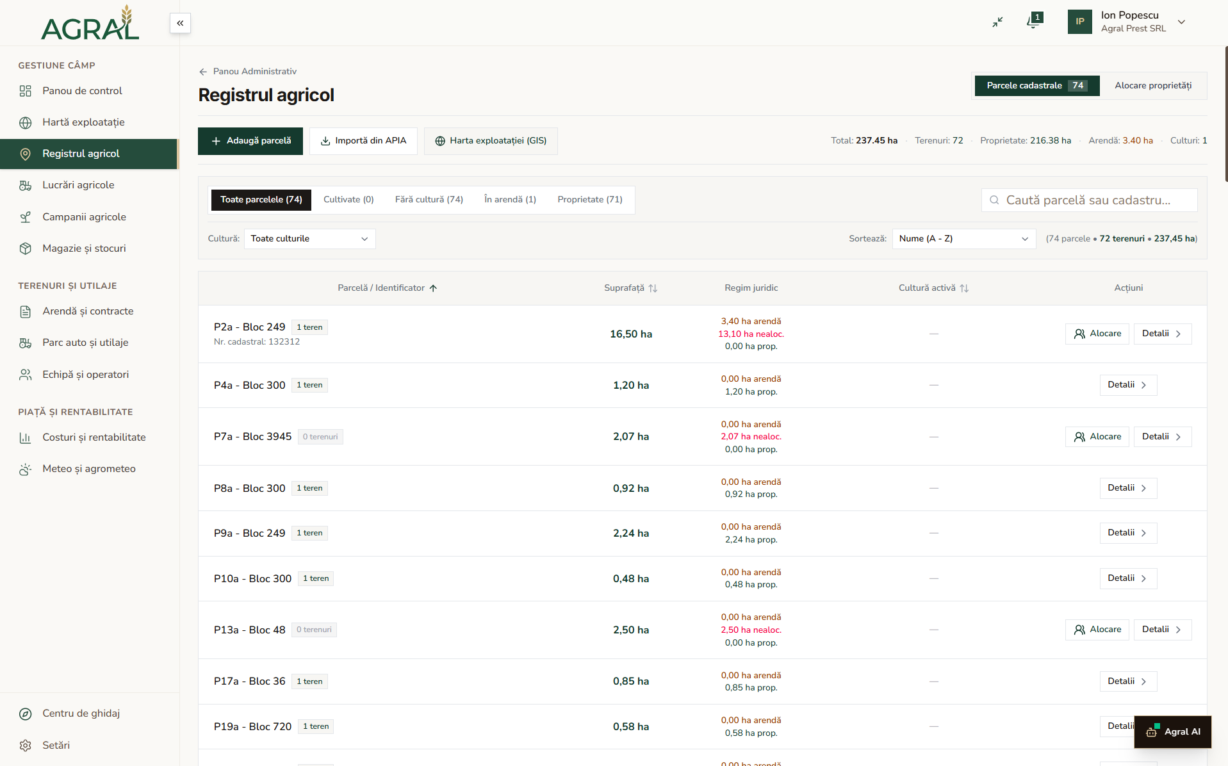Click the AGRAL logo
The height and width of the screenshot is (766, 1228).
point(90,23)
